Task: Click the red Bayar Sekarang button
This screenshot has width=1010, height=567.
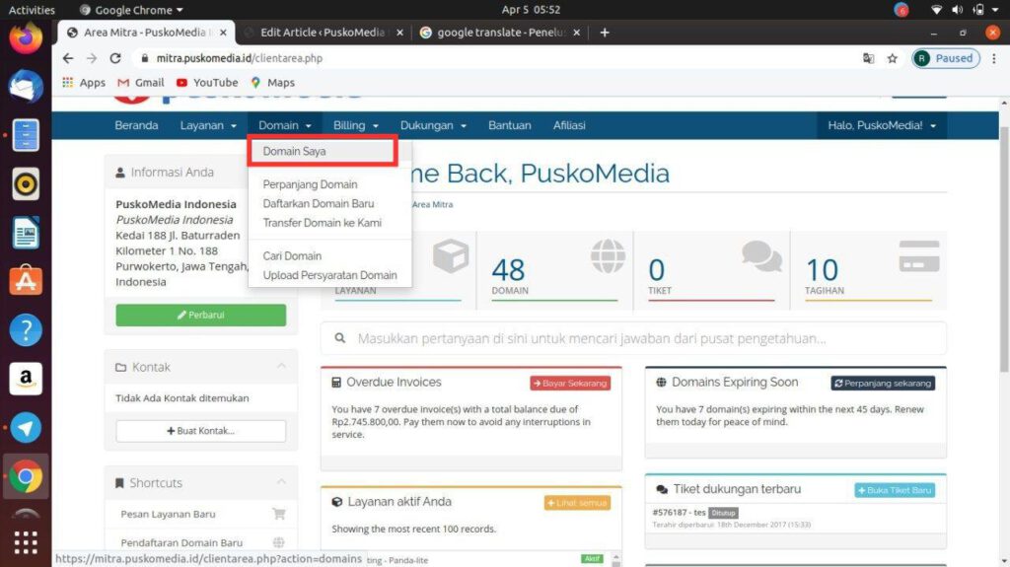Action: [x=570, y=383]
